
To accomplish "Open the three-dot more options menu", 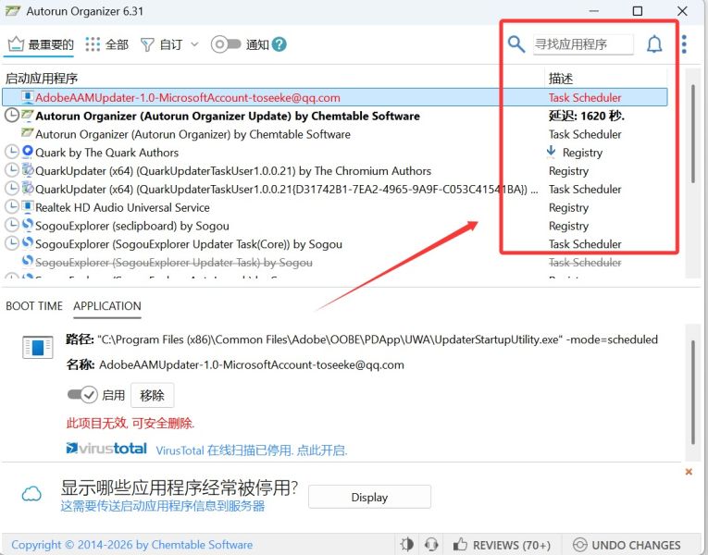I will coord(684,44).
